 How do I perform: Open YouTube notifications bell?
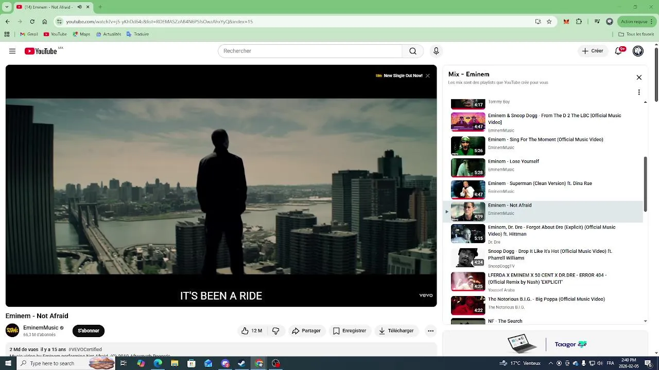[x=619, y=51]
